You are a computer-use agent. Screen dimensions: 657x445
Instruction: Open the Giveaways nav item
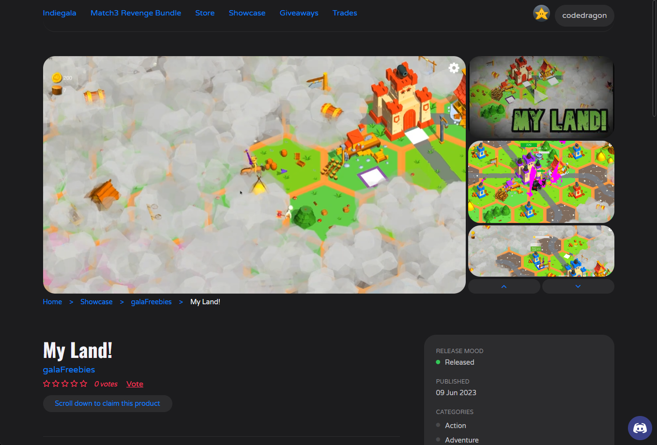[299, 13]
